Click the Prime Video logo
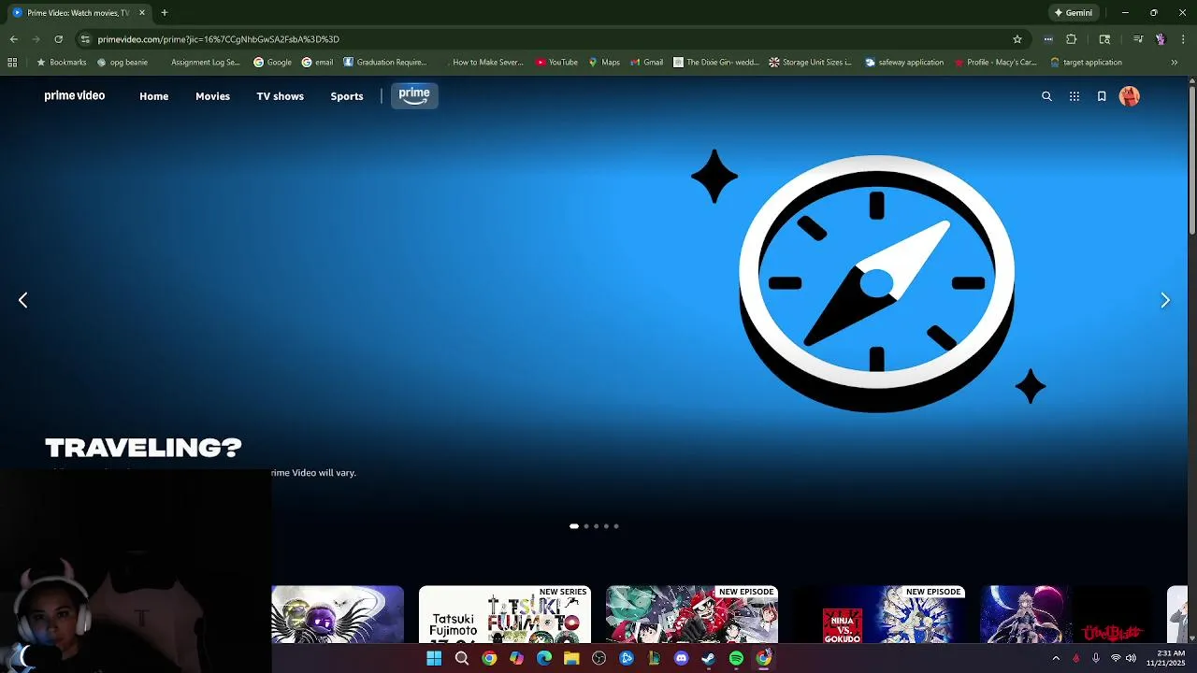 (x=75, y=95)
